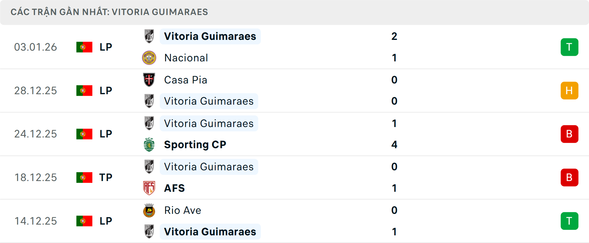Select the yellow H draw badge
The image size is (589, 243).
(x=569, y=91)
